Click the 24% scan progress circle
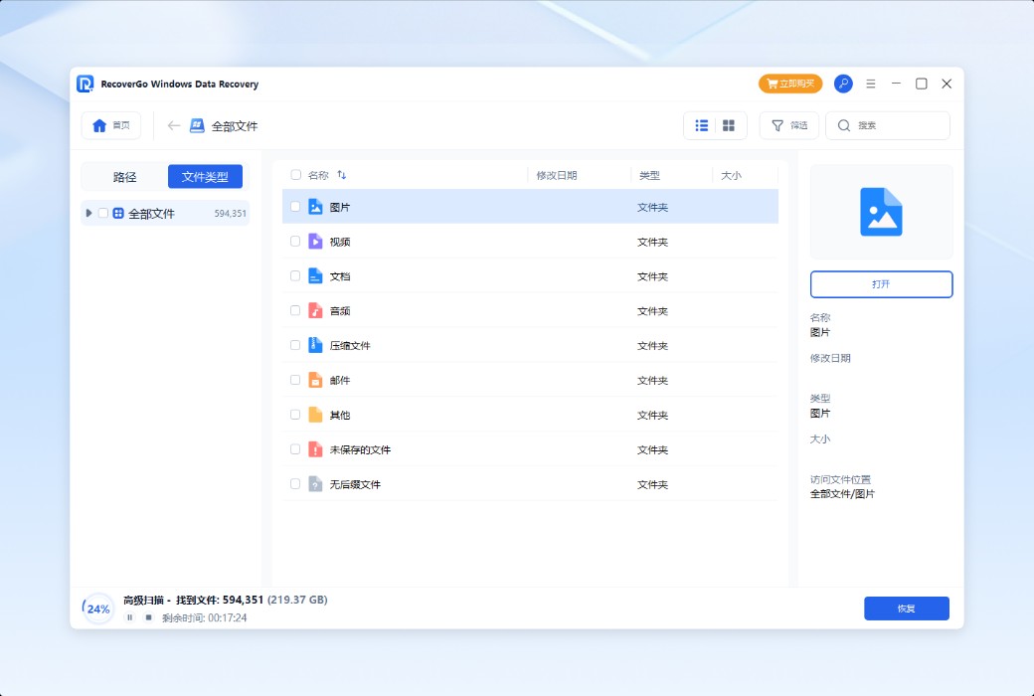Screen dimensions: 1034x696 click(x=96, y=609)
